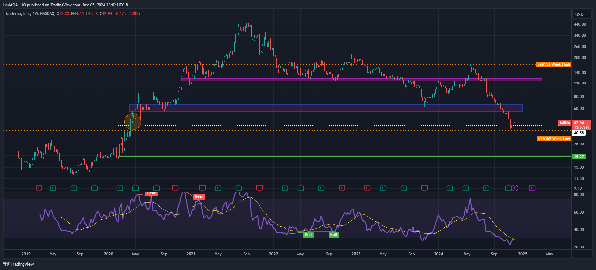Open the green earnings marker just after 2024
596x270 pixels.
click(x=450, y=188)
